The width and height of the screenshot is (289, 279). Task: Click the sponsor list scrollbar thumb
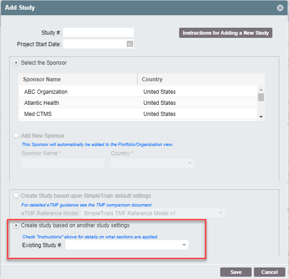261,97
